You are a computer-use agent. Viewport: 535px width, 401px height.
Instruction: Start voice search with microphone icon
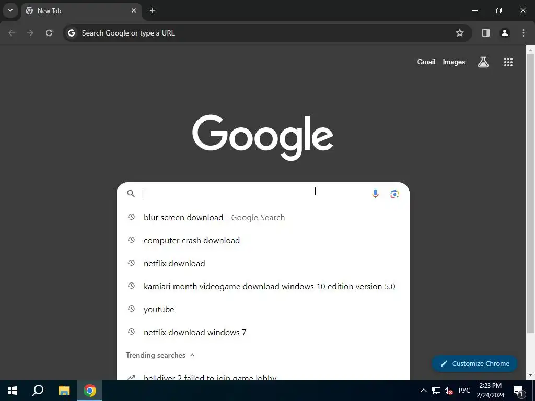pyautogui.click(x=375, y=194)
